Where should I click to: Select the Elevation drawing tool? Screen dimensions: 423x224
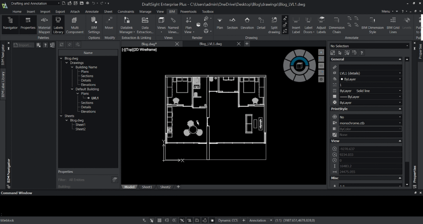(247, 23)
